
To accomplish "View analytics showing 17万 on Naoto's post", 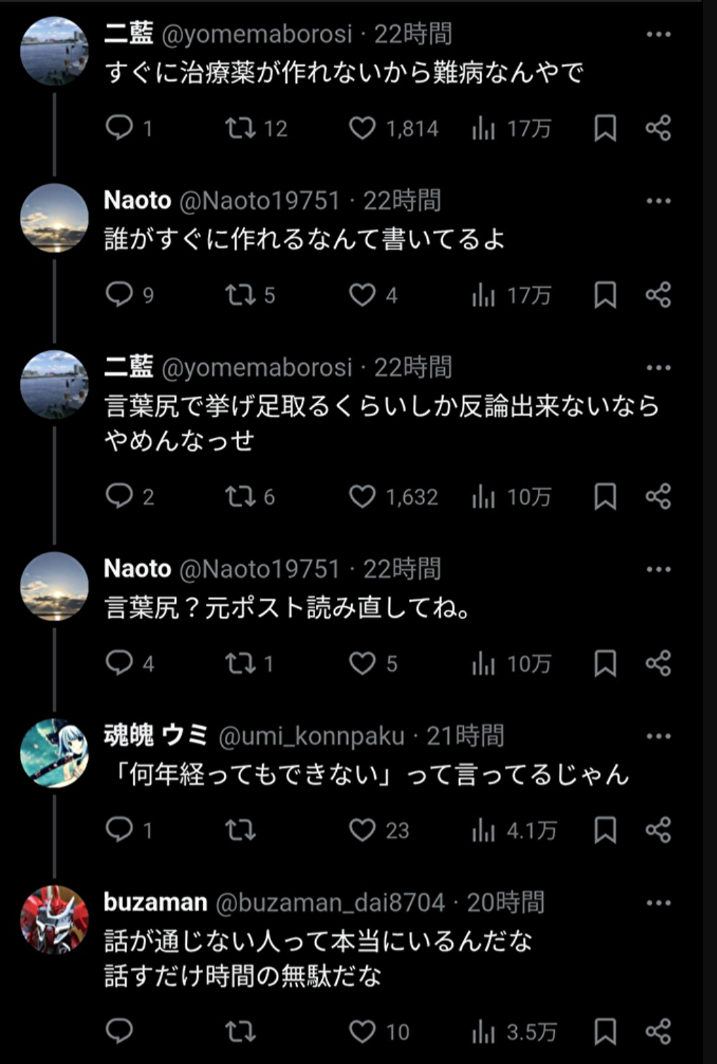I will (511, 295).
